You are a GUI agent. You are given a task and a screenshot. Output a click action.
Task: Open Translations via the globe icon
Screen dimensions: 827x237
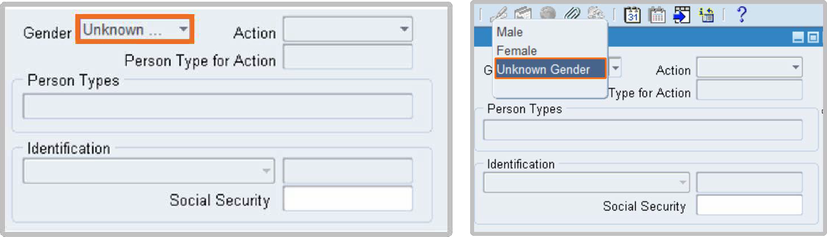(x=547, y=14)
